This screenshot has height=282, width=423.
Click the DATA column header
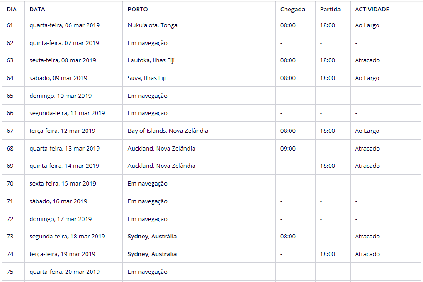pyautogui.click(x=37, y=9)
